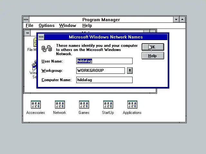The width and height of the screenshot is (206, 154).
Task: Minimize Program Manager with down arrow button
Action: coord(176,20)
